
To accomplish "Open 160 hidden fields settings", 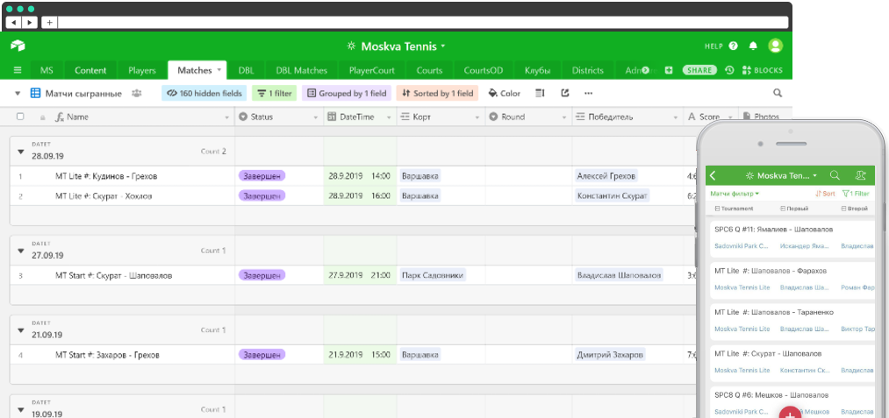I will [x=204, y=94].
